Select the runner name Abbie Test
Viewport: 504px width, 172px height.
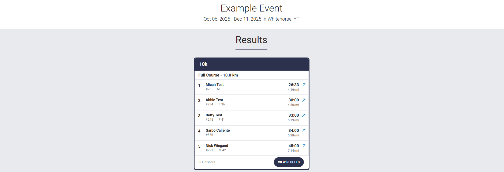coord(214,100)
